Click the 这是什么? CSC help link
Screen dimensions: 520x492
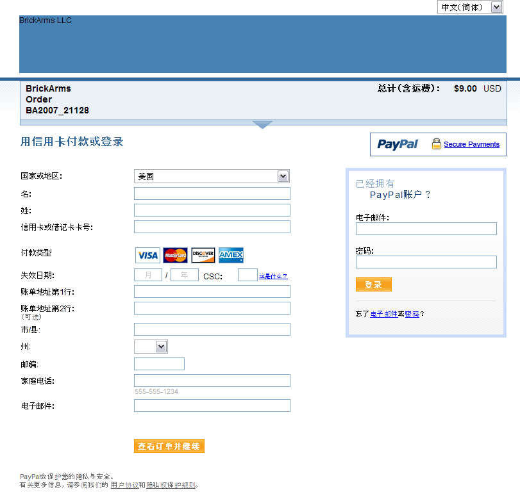(273, 276)
